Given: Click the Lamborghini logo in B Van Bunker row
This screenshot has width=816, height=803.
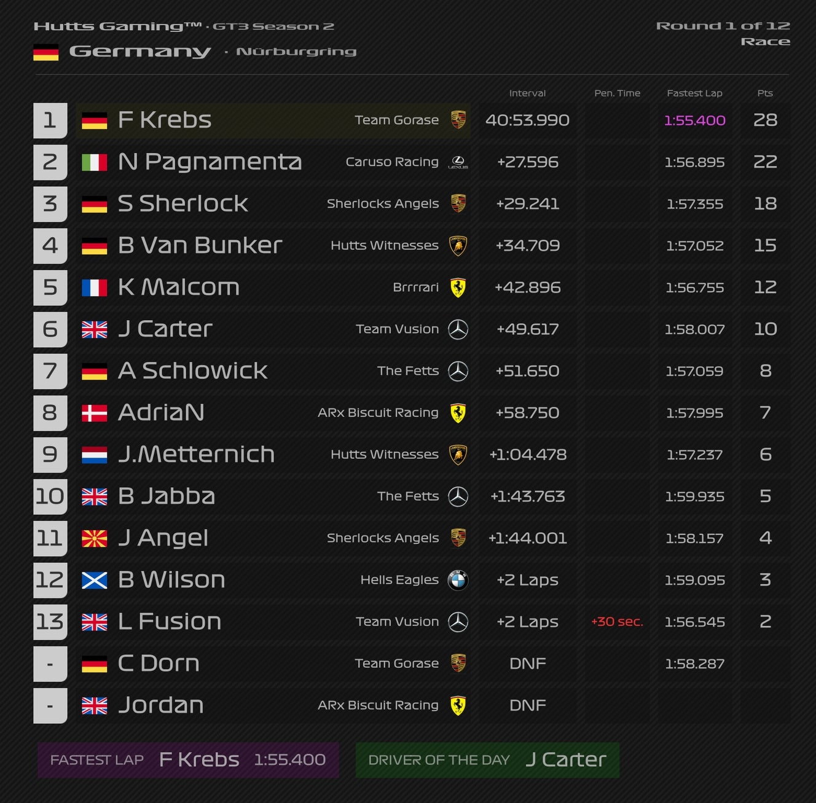Looking at the screenshot, I should (x=458, y=246).
